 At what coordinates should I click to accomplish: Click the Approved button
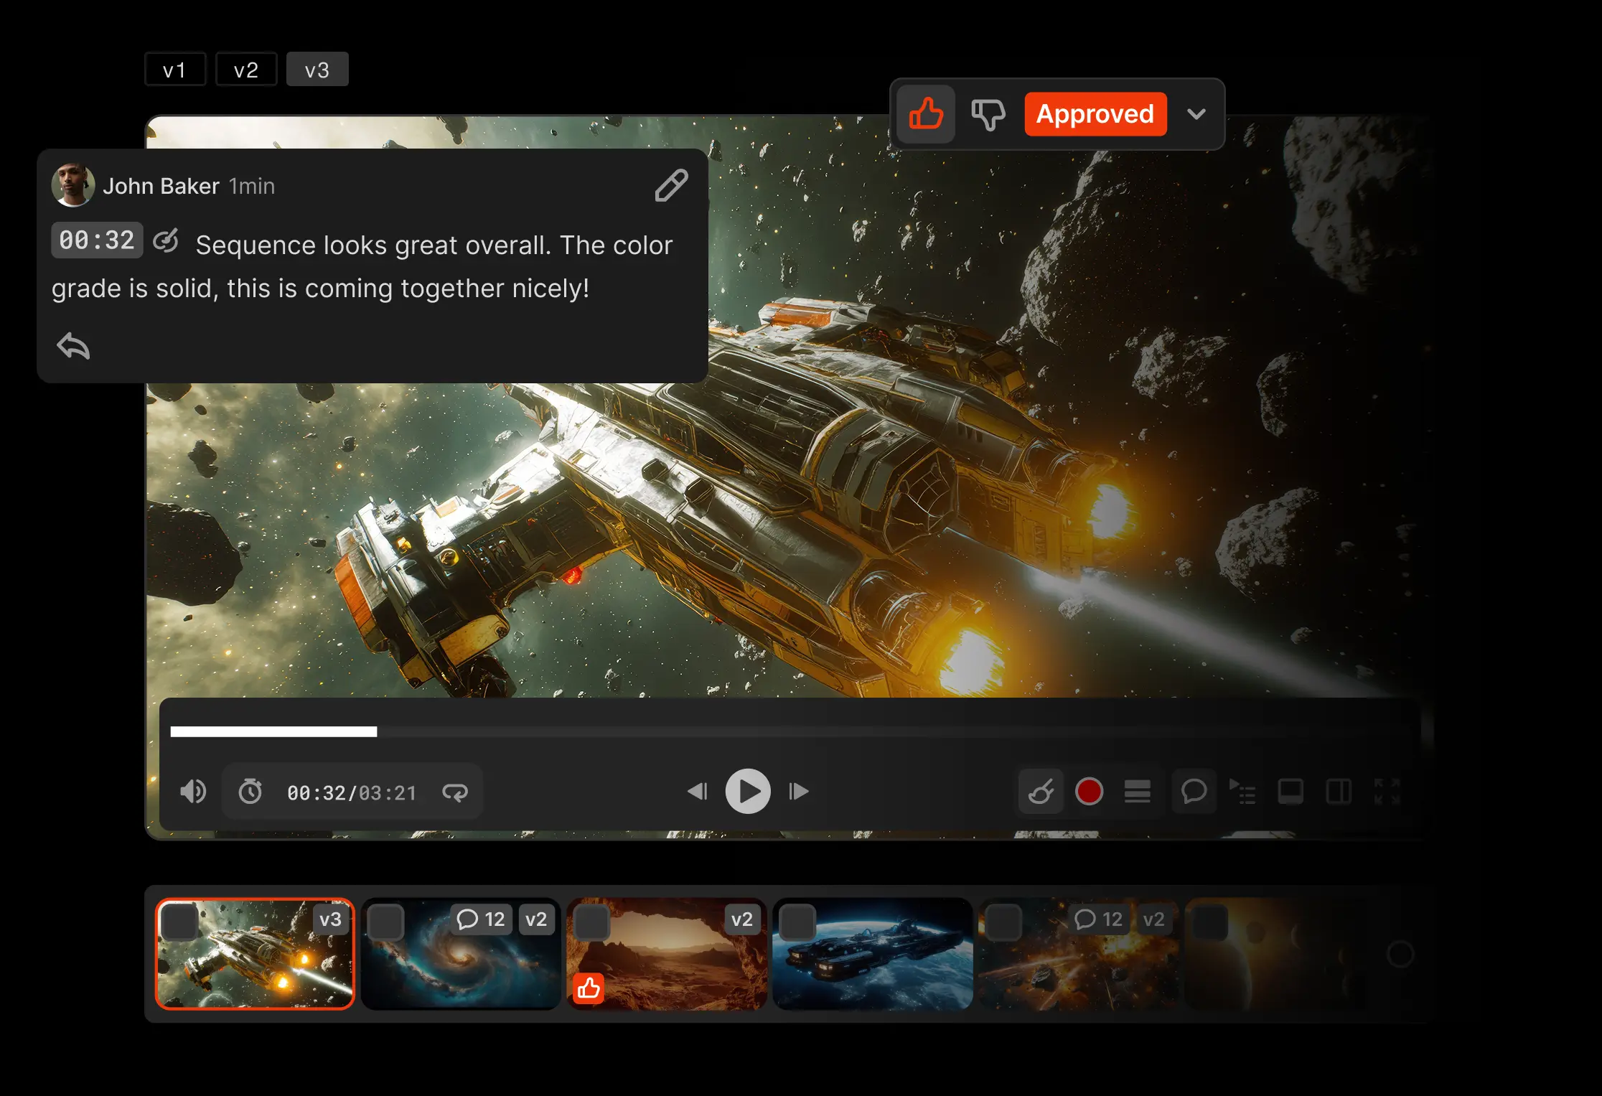point(1095,113)
